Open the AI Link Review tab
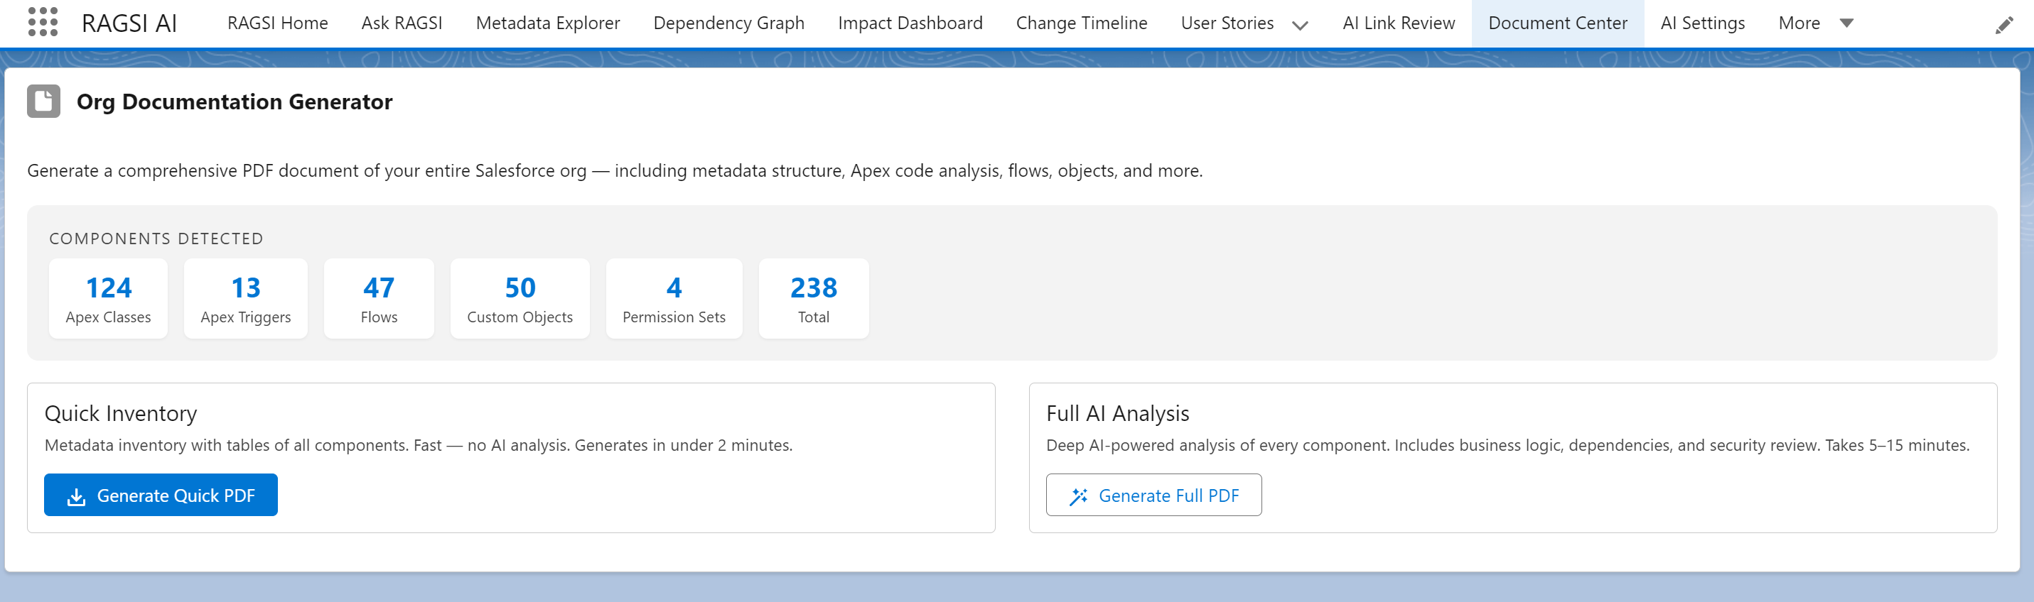Screen dimensions: 2034x602 coord(1399,23)
